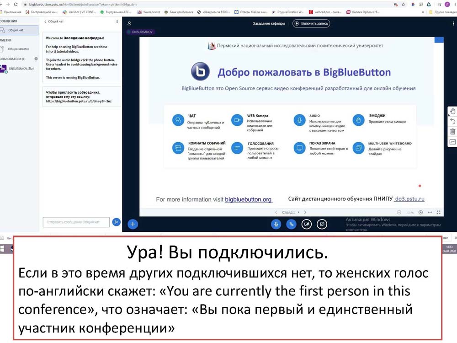Zoom out the presentation with minus

point(399,212)
